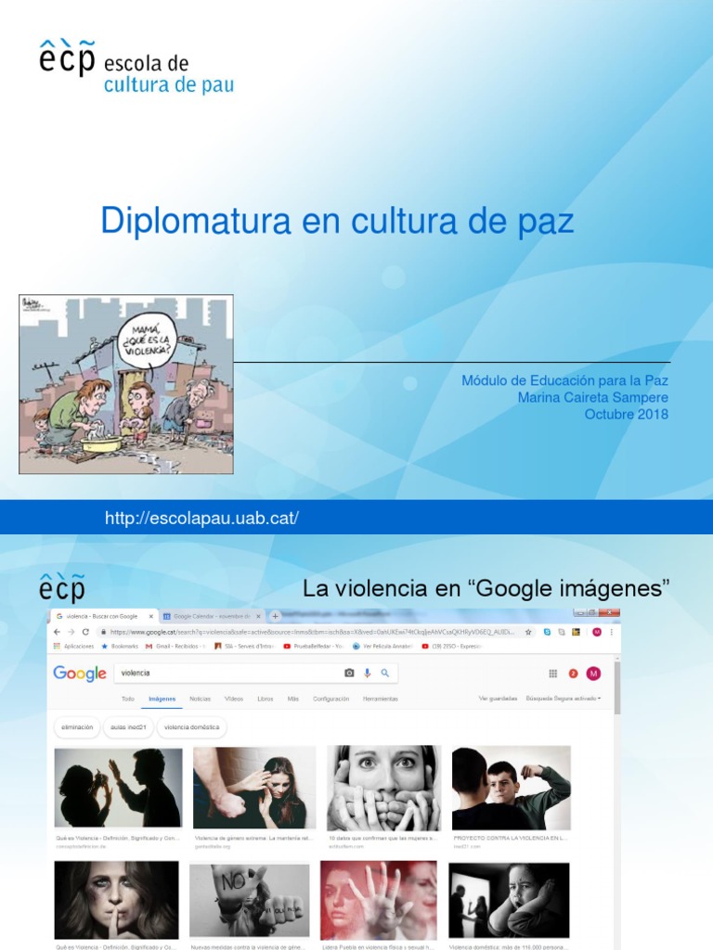Screen dimensions: 713x950
Task: Start voice search with microphone icon
Action: coord(367,674)
